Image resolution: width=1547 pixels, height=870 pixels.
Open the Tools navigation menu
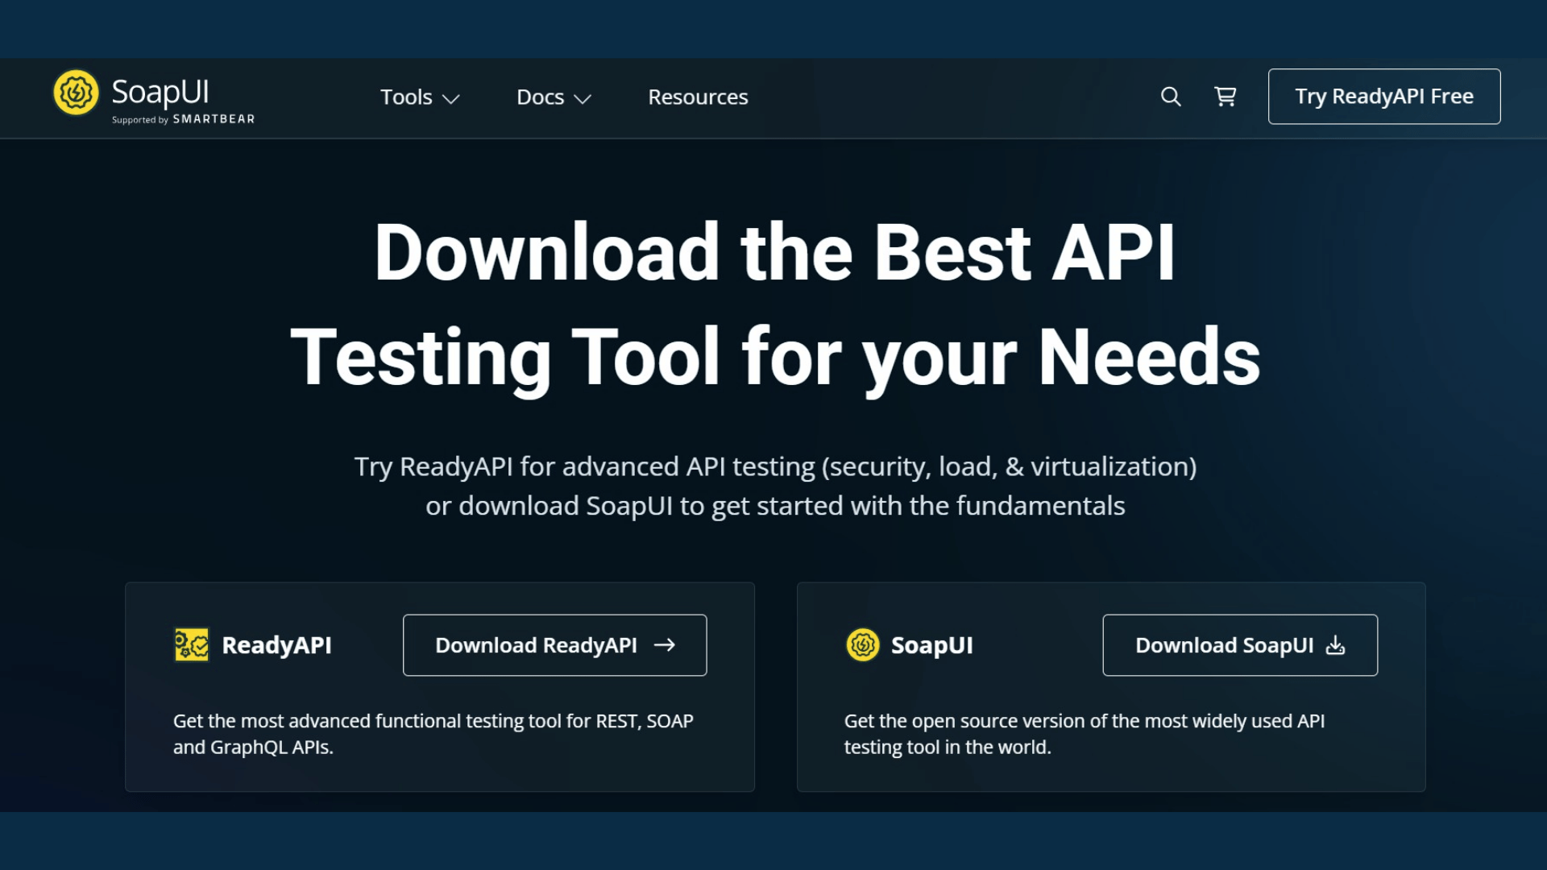(420, 97)
